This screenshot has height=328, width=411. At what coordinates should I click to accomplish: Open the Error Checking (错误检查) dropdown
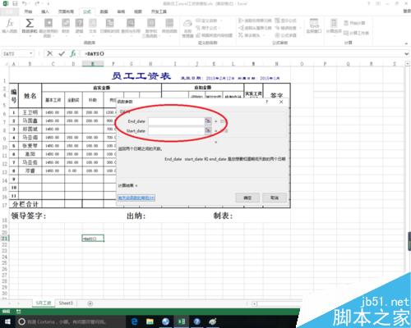click(288, 28)
